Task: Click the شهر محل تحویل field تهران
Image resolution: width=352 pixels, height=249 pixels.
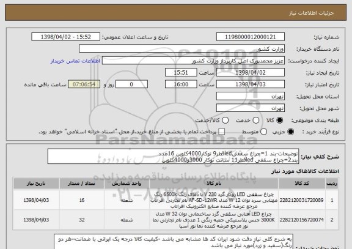Action: 251,108
